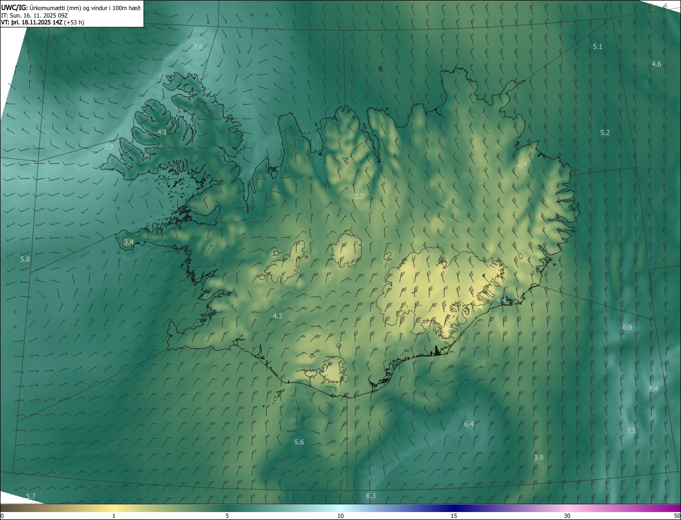Click the color scale tick labeled 1
This screenshot has height=520, width=681.
coord(114,516)
